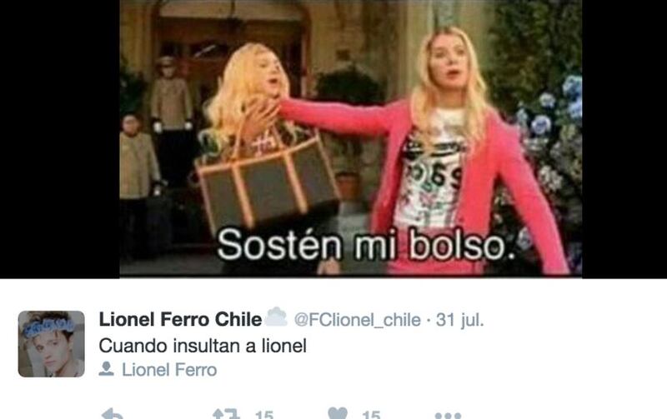Click the retweet count of 15
The height and width of the screenshot is (419, 667).
(x=264, y=415)
